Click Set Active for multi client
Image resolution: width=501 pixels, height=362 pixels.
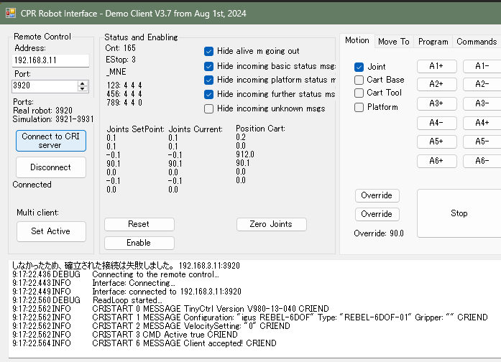[51, 231]
